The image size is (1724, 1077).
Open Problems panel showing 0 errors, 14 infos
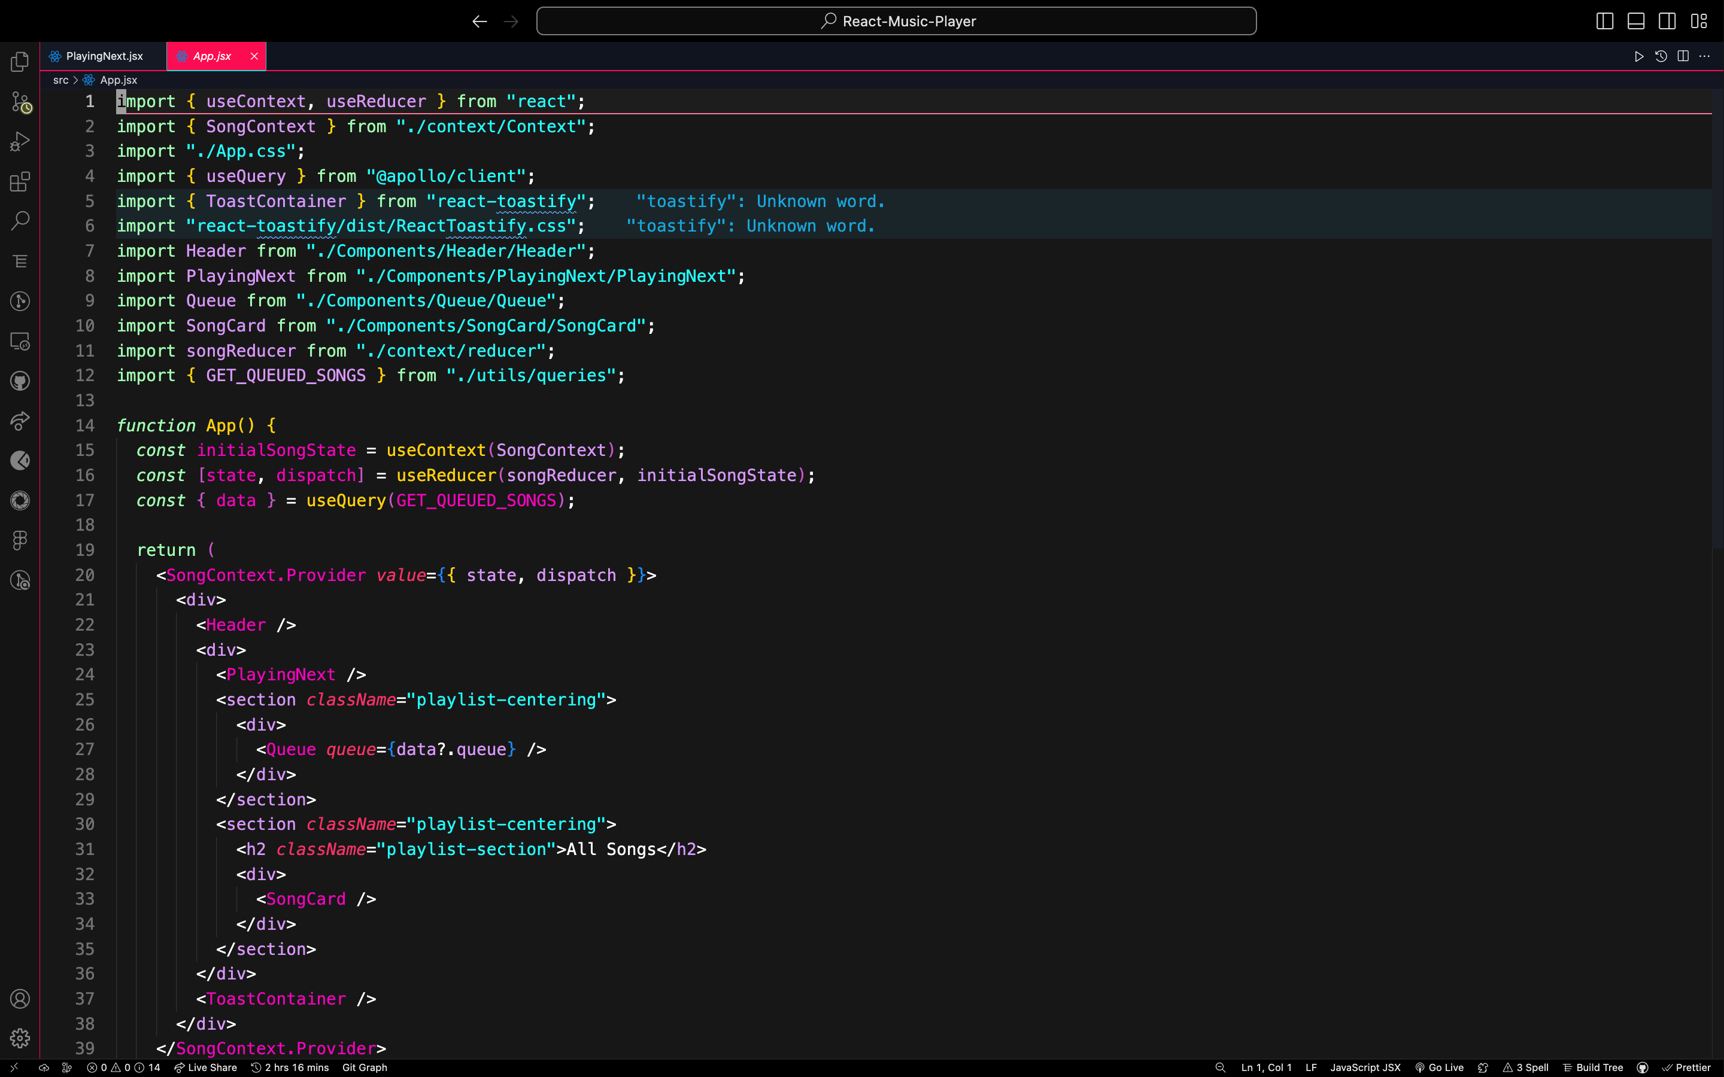pos(123,1067)
